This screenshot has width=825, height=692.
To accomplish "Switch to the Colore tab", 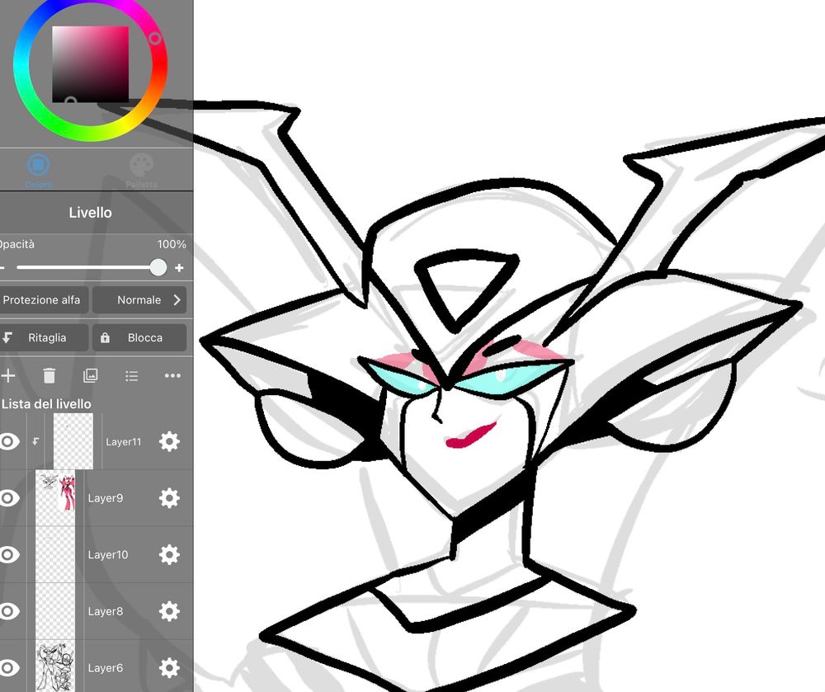I will 38,171.
